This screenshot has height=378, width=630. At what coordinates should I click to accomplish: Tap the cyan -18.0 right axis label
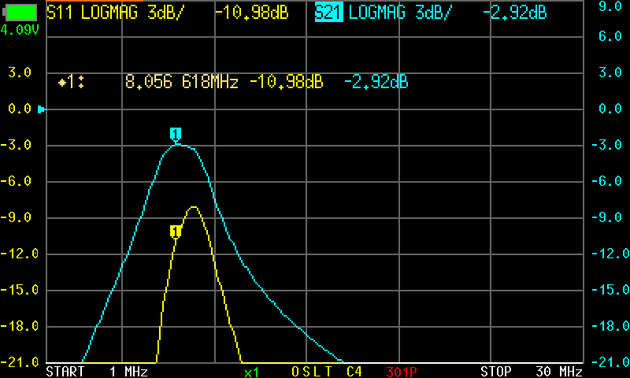click(x=611, y=326)
